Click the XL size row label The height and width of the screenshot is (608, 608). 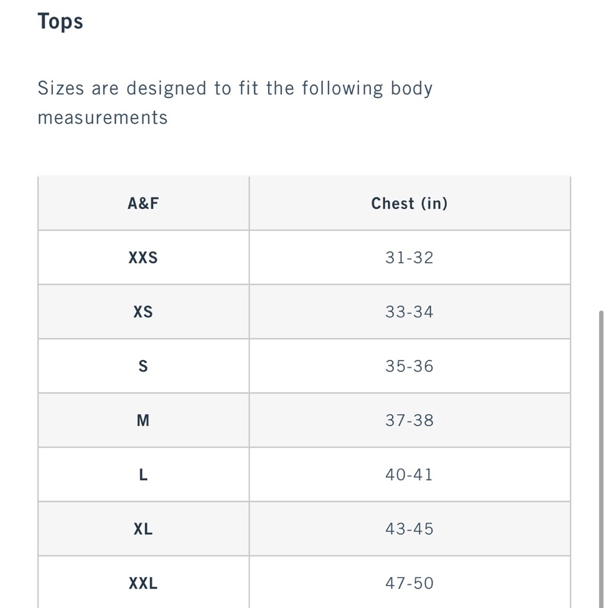click(143, 529)
